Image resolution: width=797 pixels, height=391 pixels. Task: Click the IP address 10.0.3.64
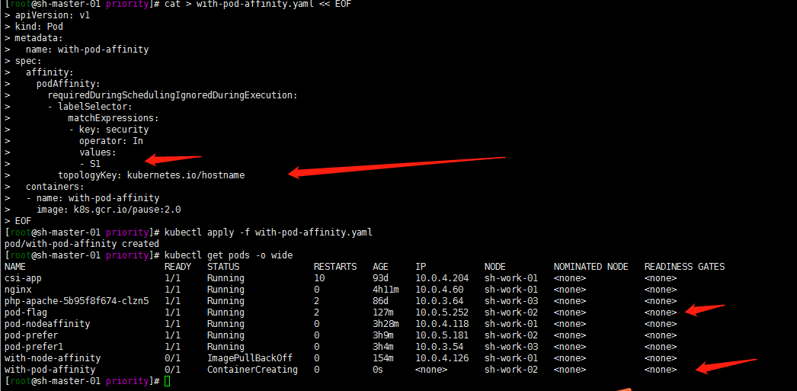point(439,301)
